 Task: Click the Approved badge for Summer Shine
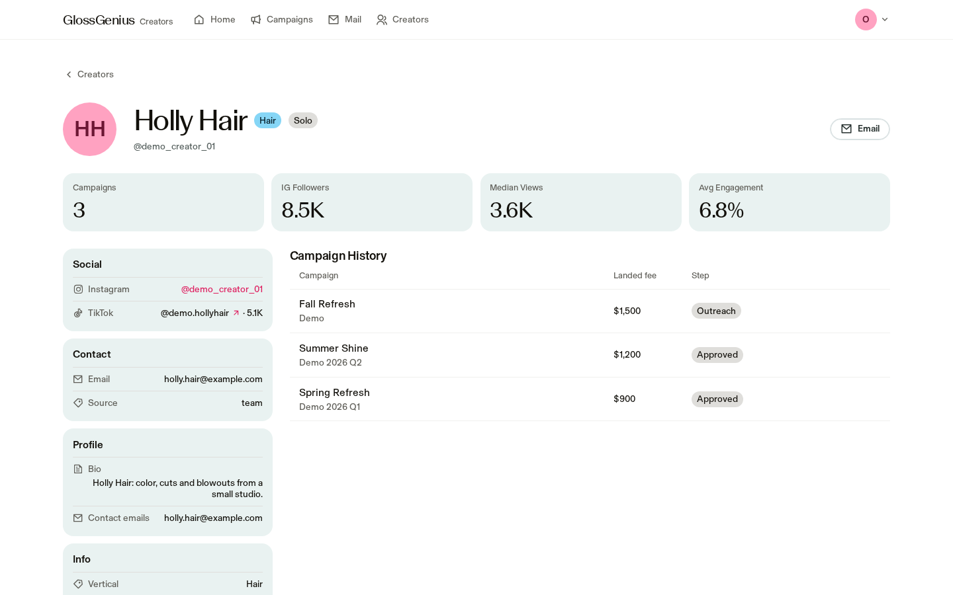tap(717, 355)
